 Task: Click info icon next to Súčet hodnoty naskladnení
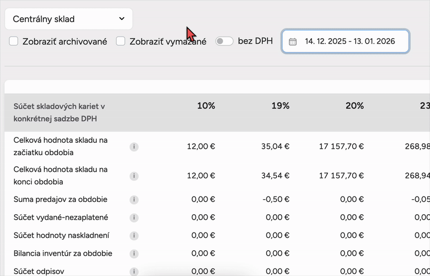tap(134, 235)
